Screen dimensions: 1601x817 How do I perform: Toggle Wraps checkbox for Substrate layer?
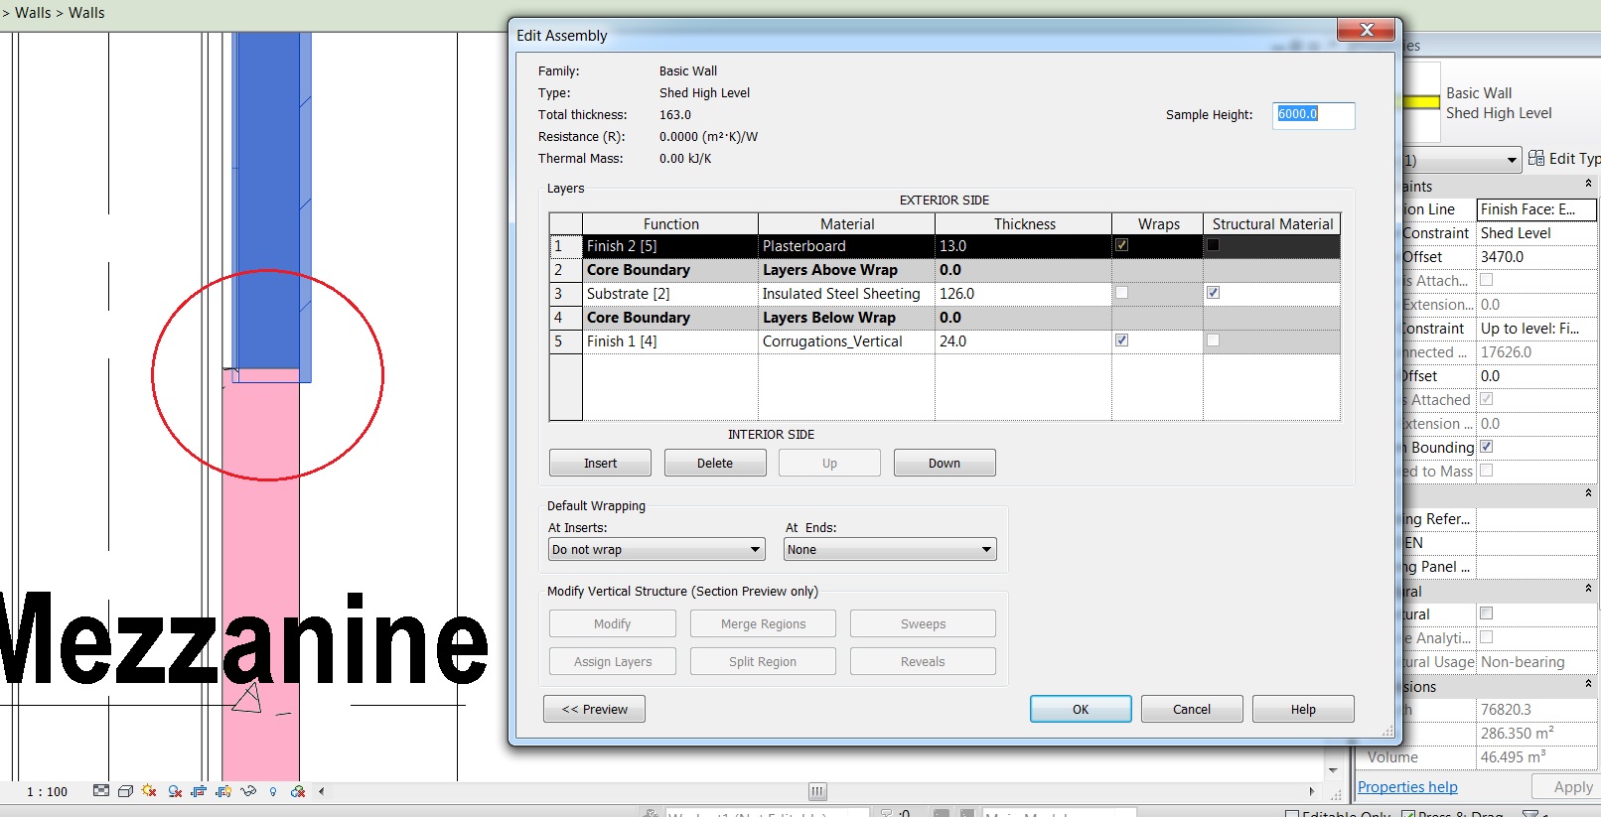pyautogui.click(x=1121, y=293)
